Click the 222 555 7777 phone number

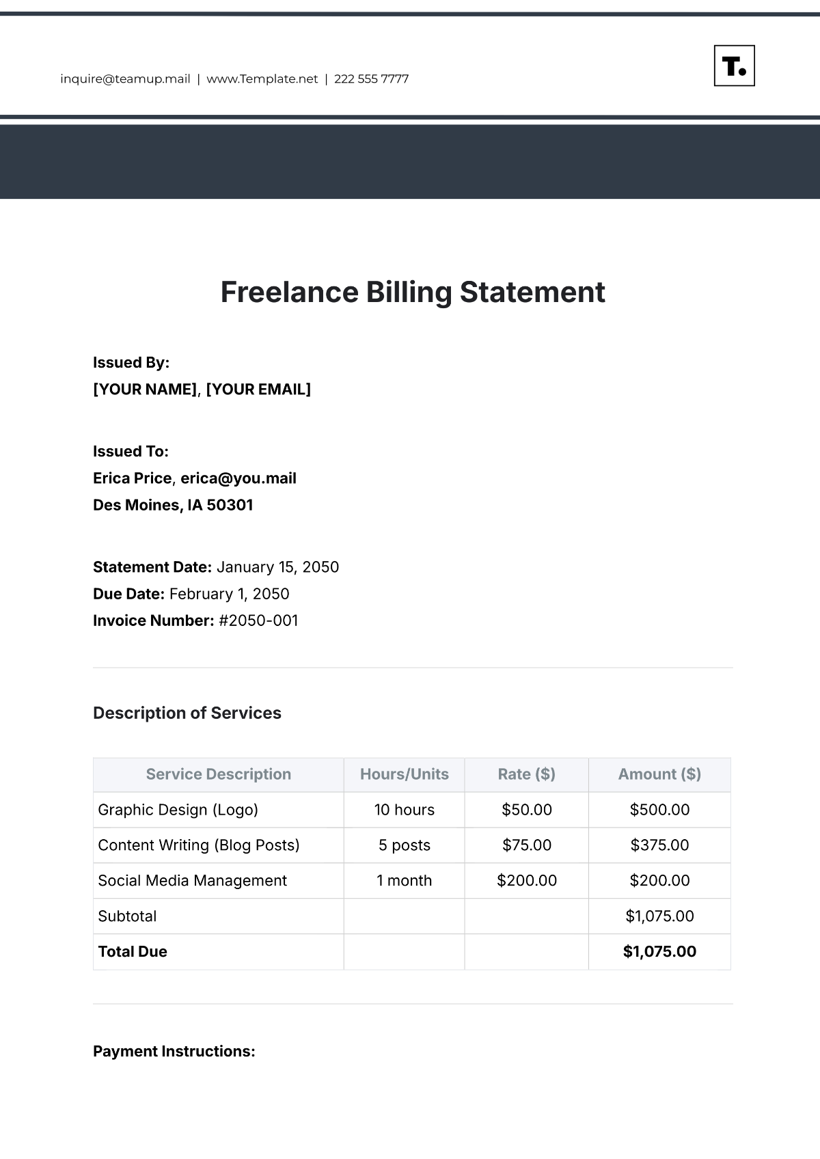coord(371,79)
